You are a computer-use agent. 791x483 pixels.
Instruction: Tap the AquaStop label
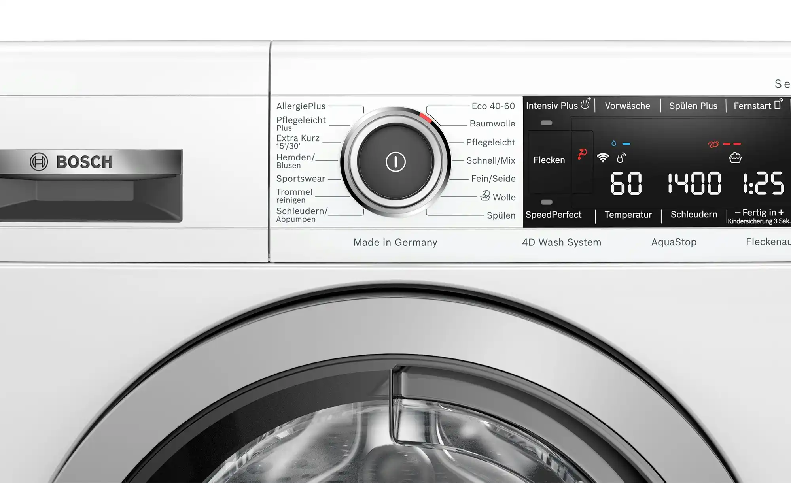point(674,242)
